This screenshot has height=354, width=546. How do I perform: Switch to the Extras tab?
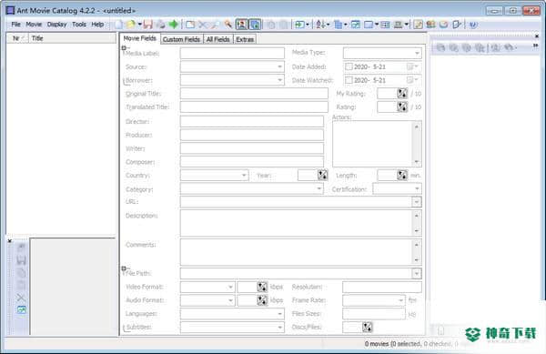pyautogui.click(x=245, y=39)
